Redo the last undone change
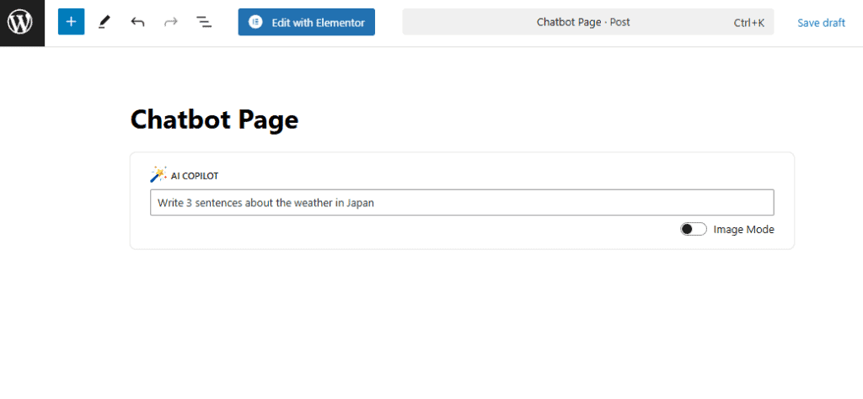 (170, 22)
